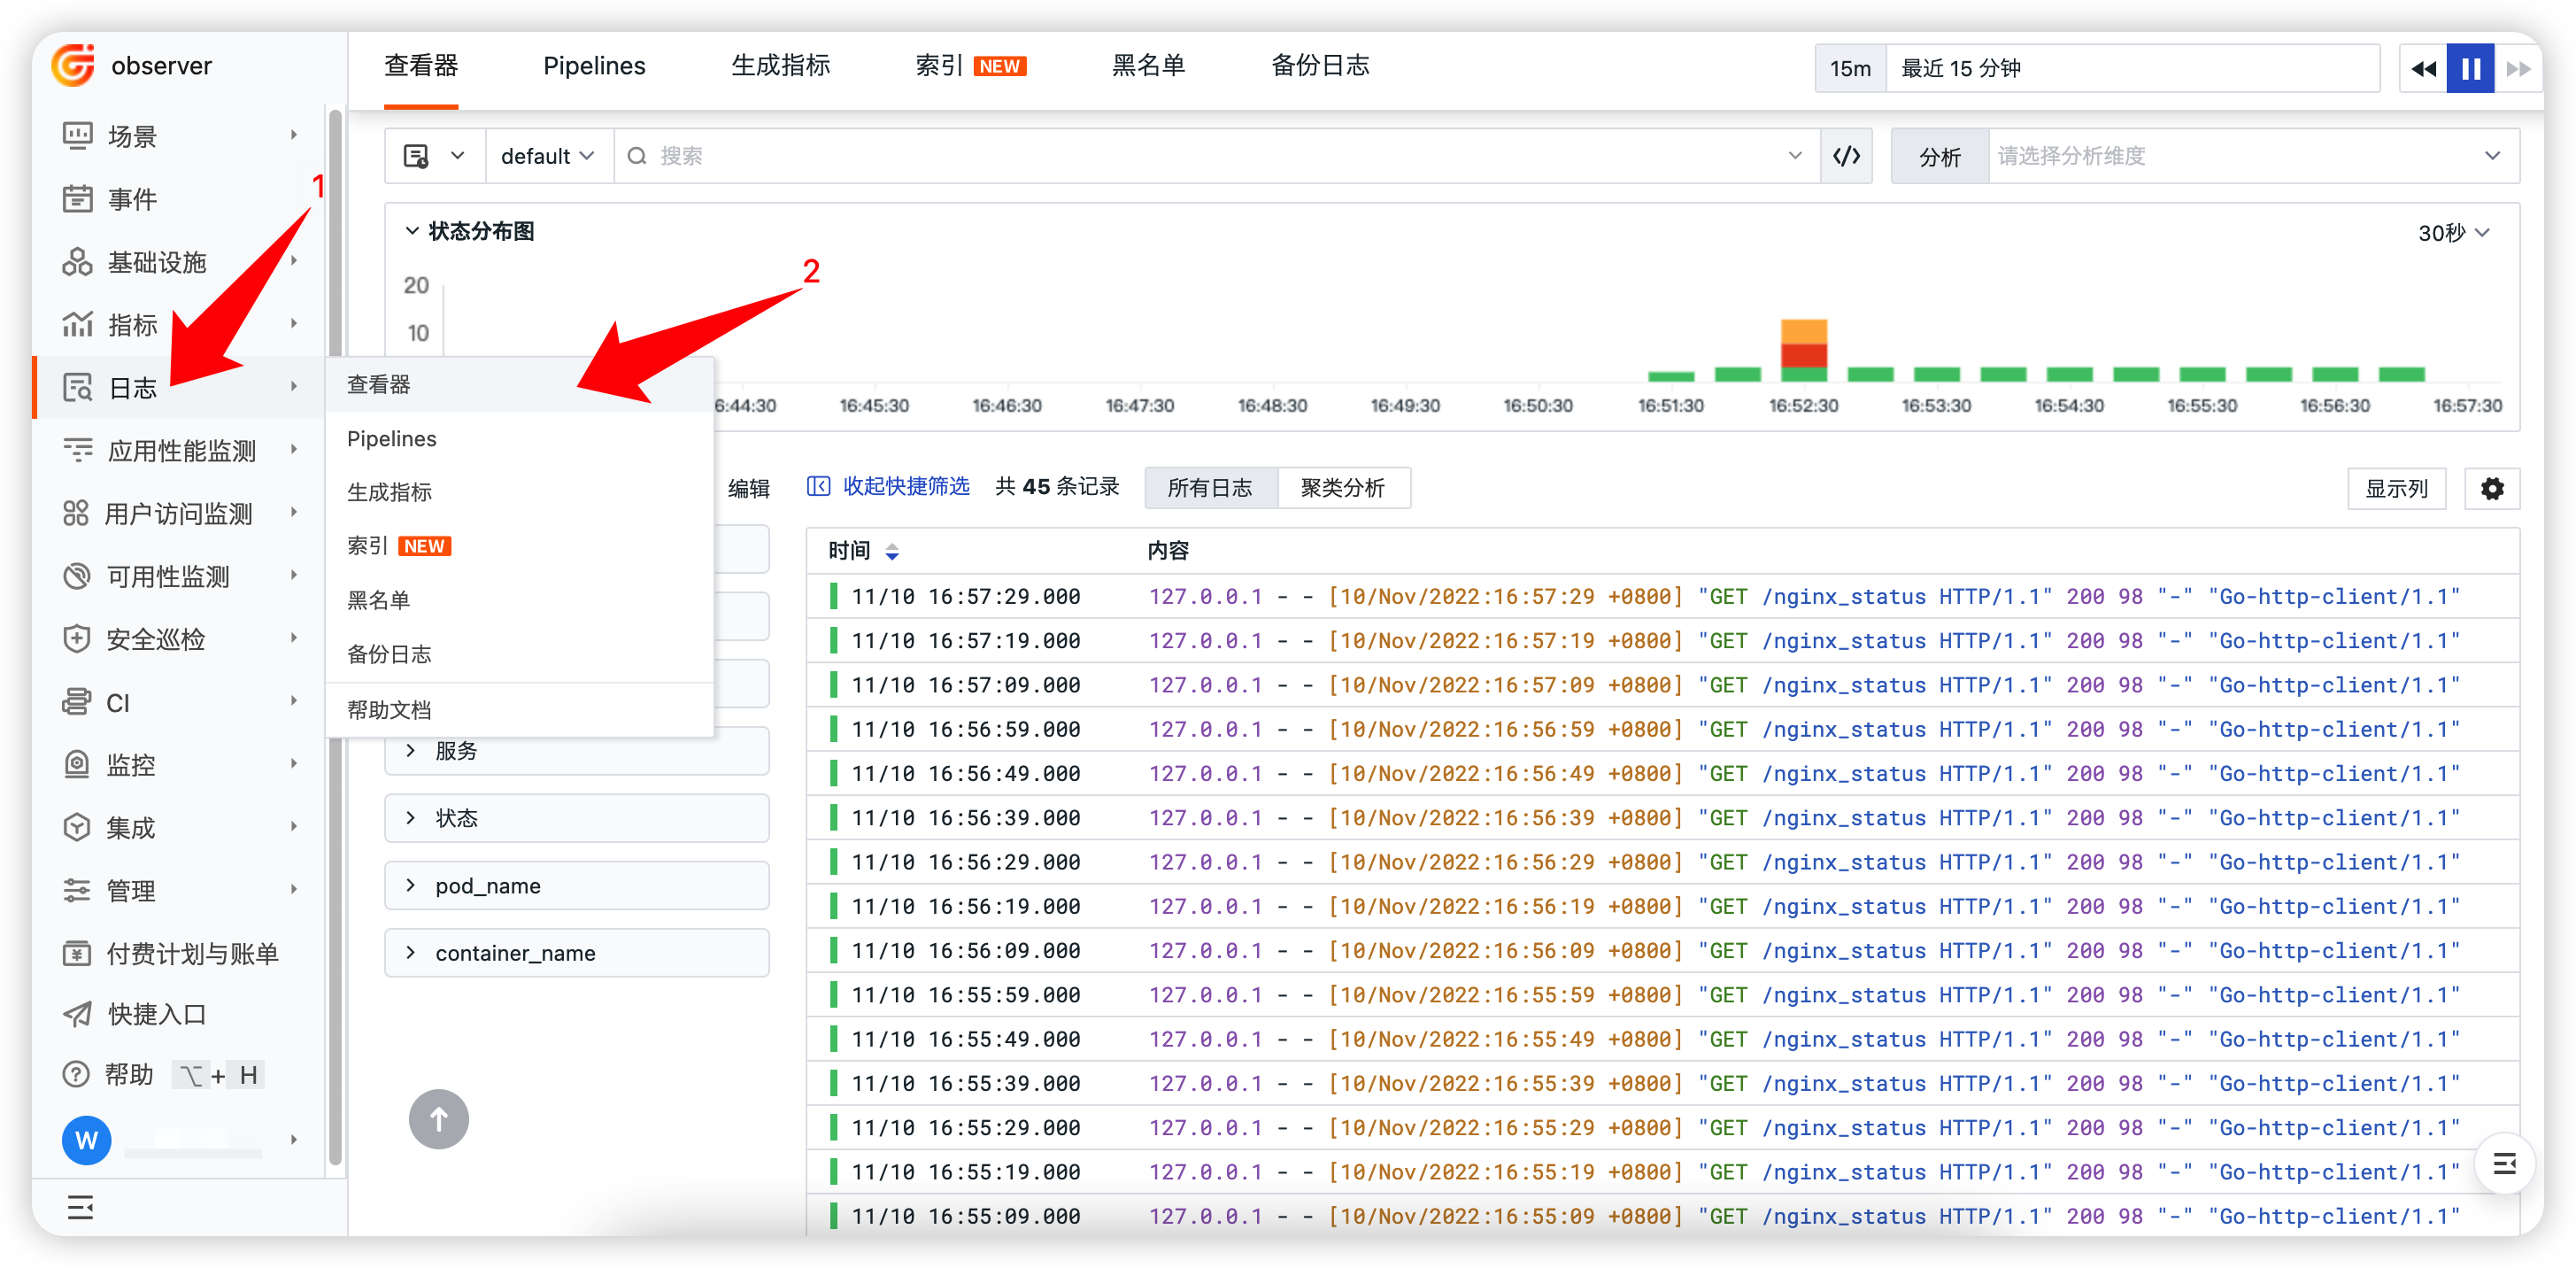The height and width of the screenshot is (1268, 2576).
Task: Click the </> code query icon
Action: click(x=1846, y=155)
